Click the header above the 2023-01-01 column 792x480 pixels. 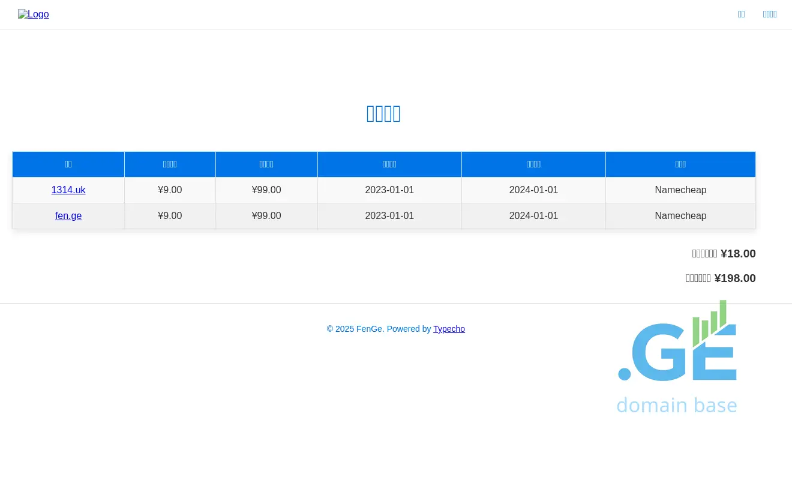[389, 164]
